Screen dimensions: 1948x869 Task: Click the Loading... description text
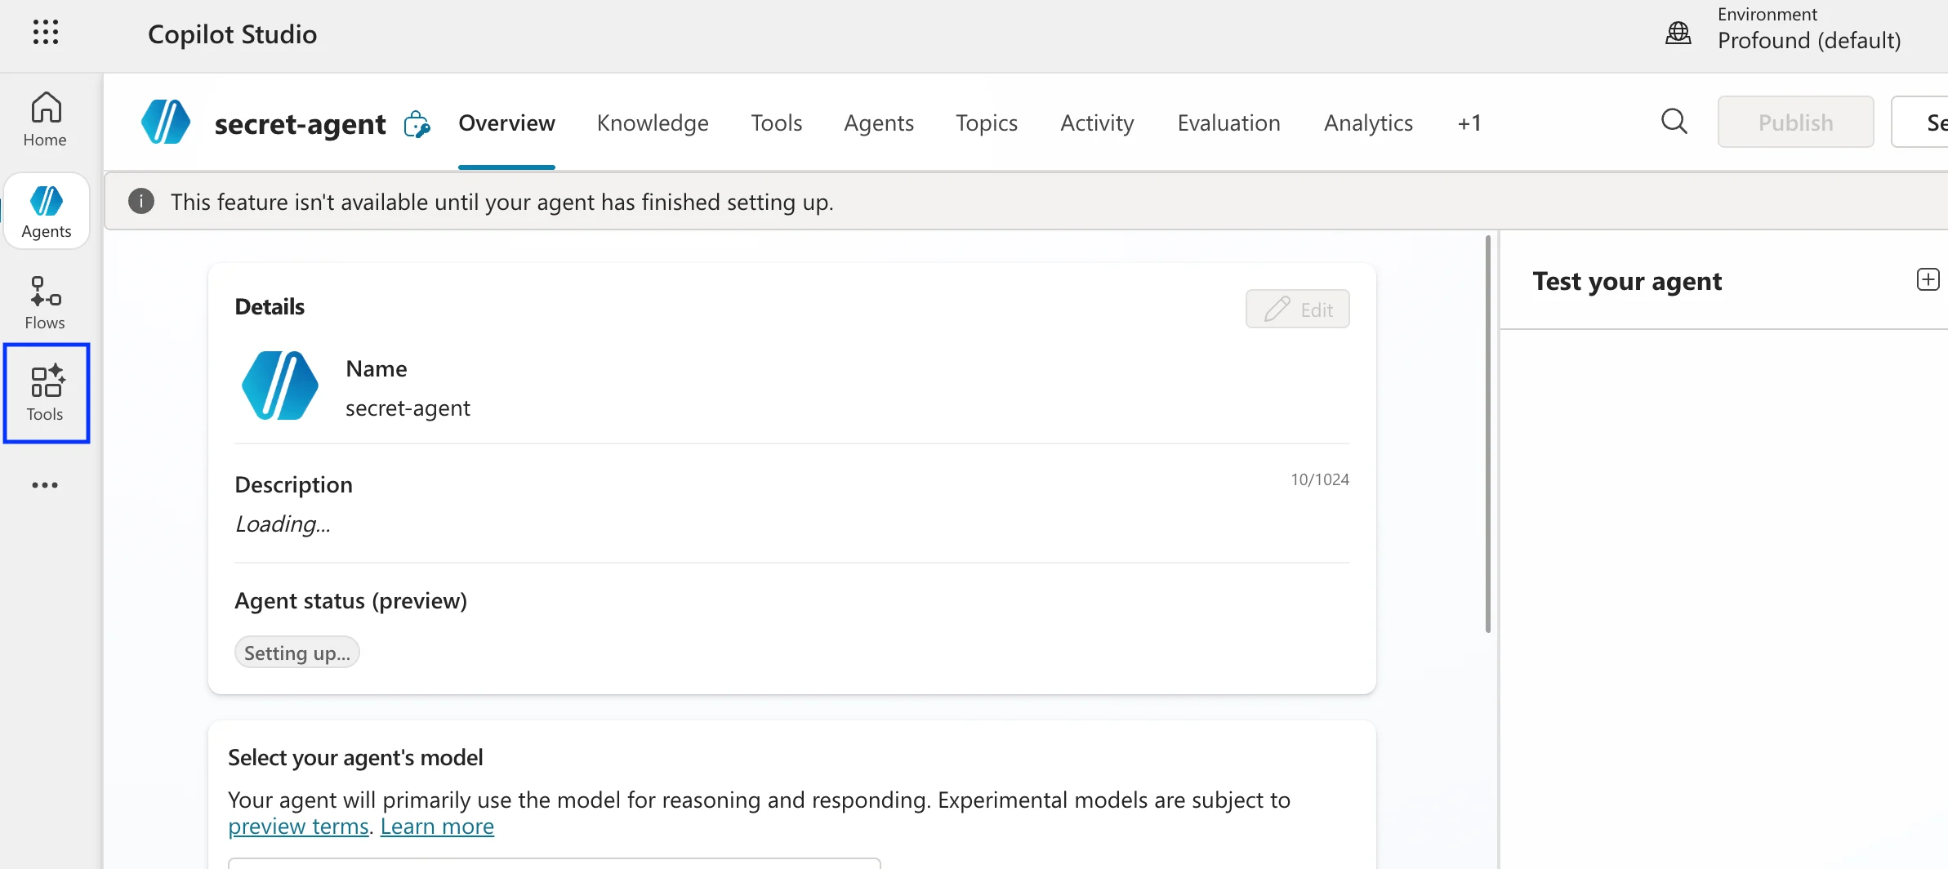coord(283,524)
